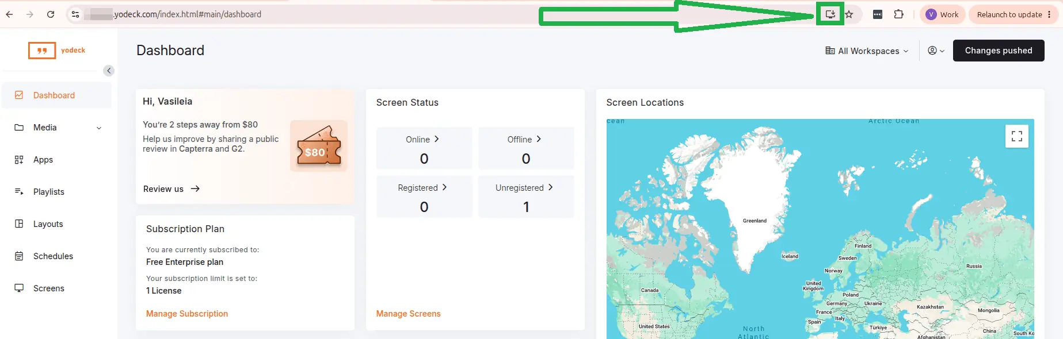The height and width of the screenshot is (339, 1063).
Task: Click the Layouts icon
Action: click(19, 224)
